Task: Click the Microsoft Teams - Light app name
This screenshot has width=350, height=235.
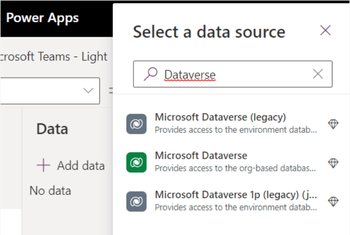Action: point(53,57)
